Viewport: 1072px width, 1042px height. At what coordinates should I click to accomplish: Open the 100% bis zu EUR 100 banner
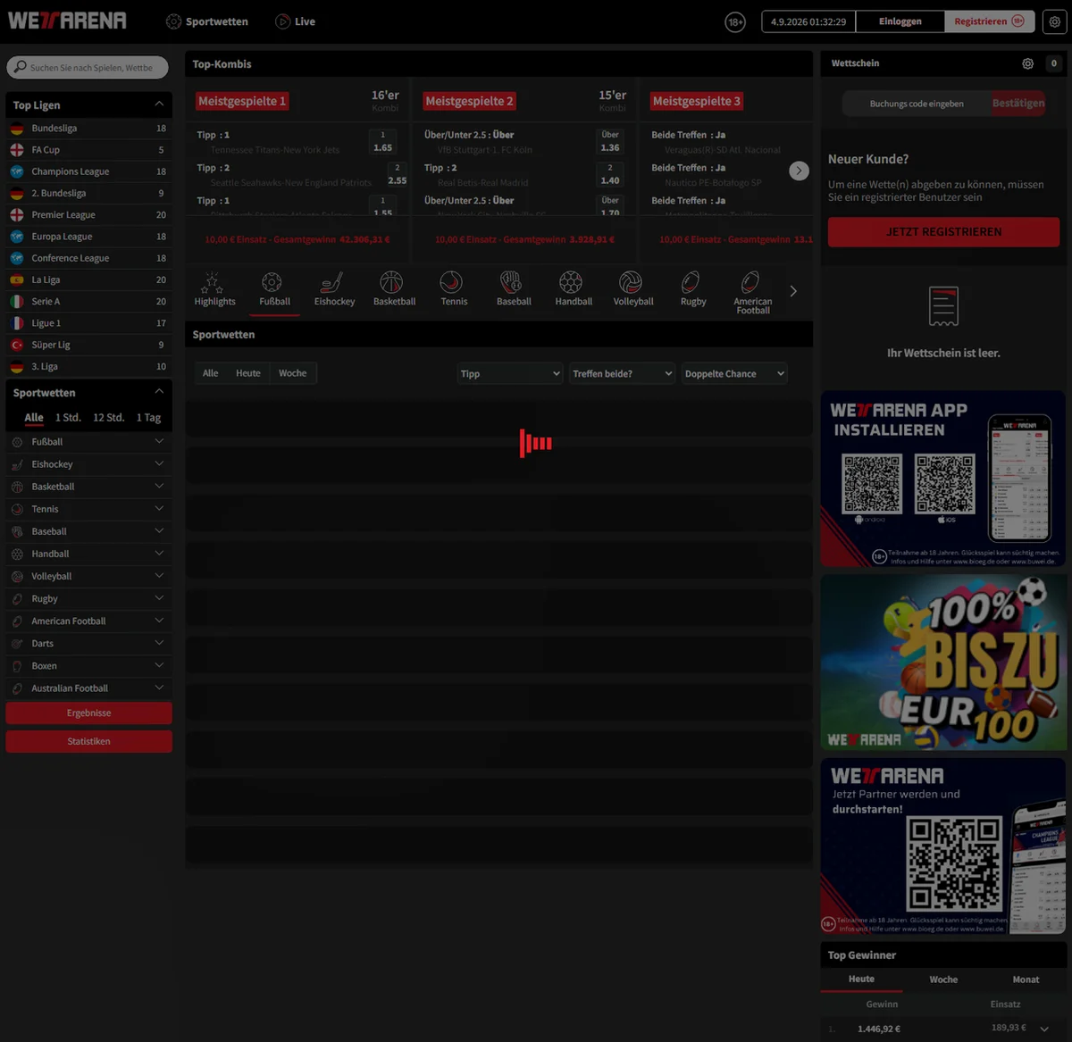click(x=943, y=662)
